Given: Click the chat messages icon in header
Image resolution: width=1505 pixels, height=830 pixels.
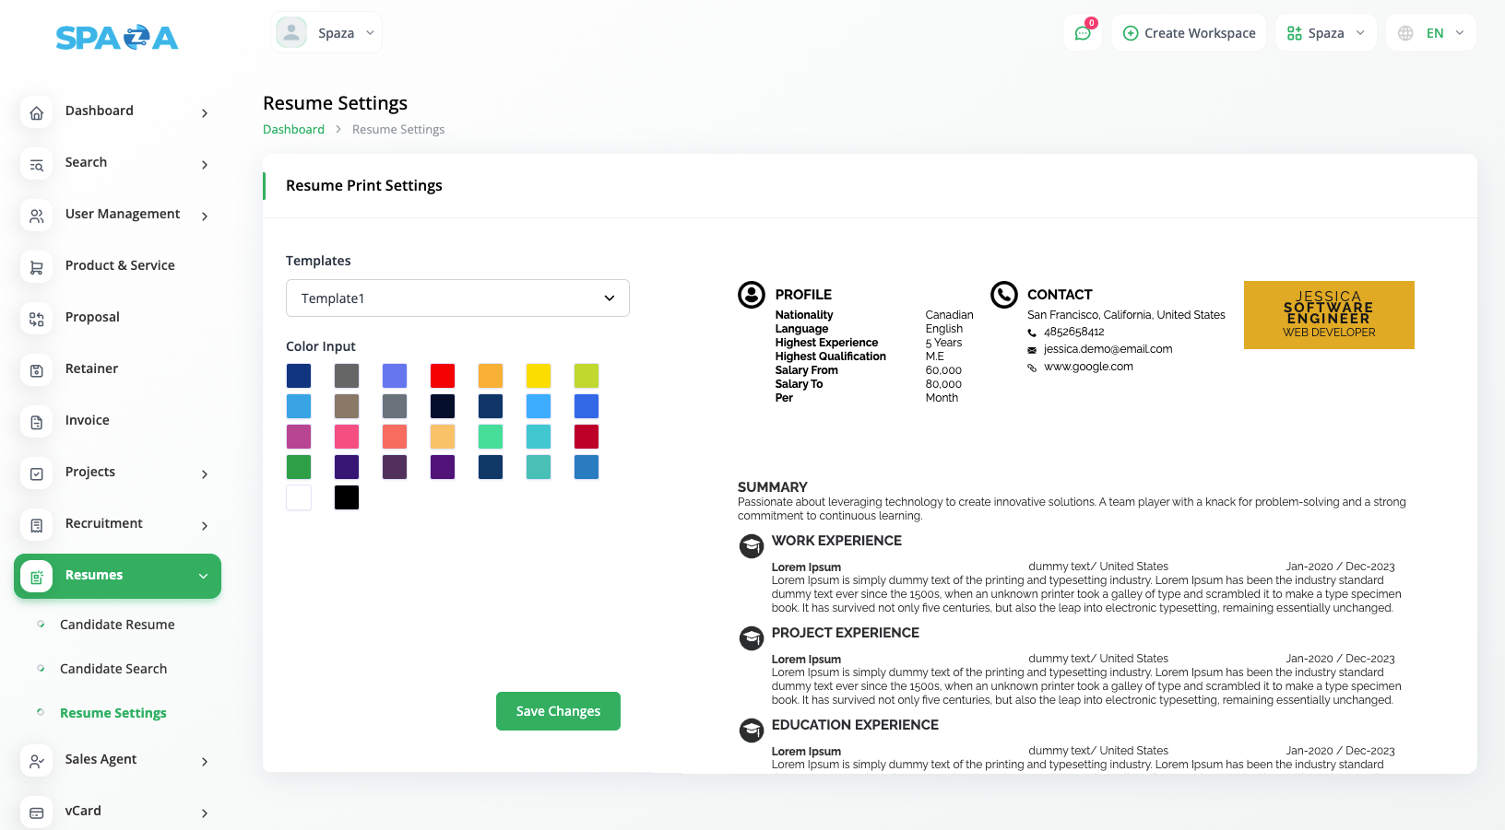Looking at the screenshot, I should (1083, 33).
